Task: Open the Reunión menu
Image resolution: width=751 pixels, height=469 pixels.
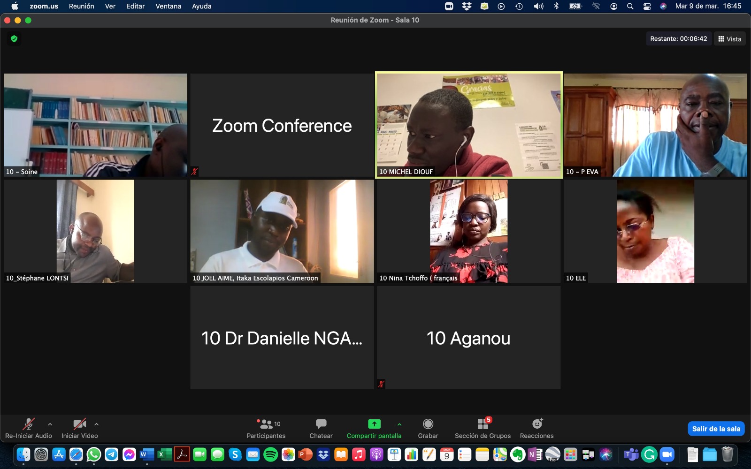Action: pyautogui.click(x=81, y=6)
